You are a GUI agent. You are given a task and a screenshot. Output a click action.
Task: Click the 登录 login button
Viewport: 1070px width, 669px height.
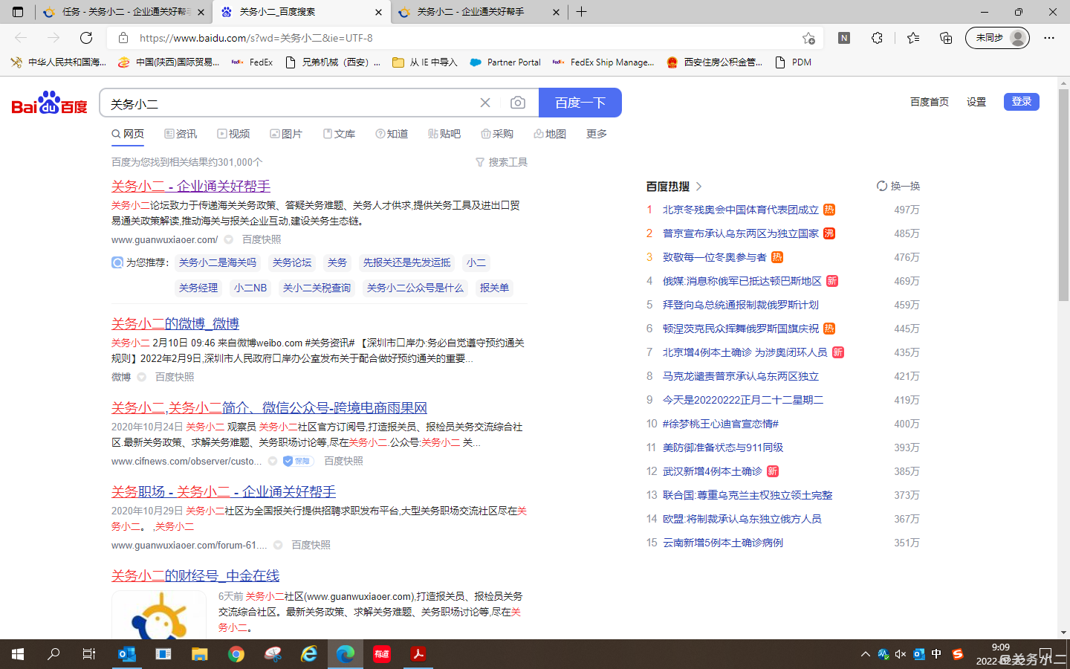[x=1022, y=102]
